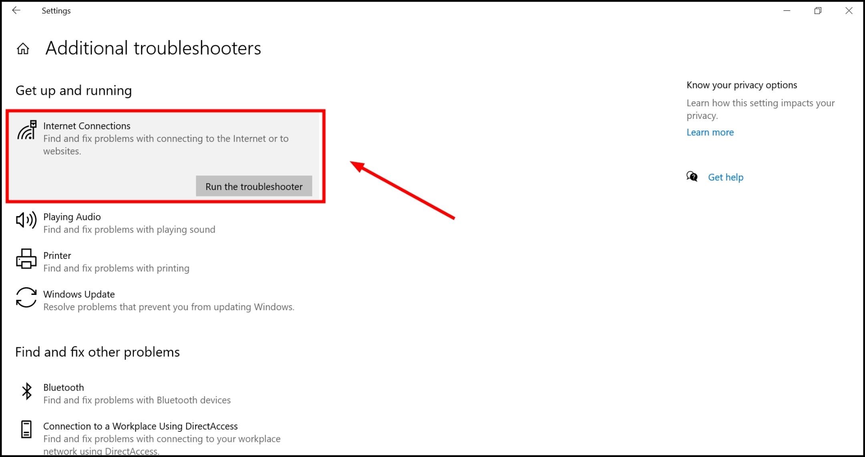Click the back arrow in title bar

click(16, 11)
